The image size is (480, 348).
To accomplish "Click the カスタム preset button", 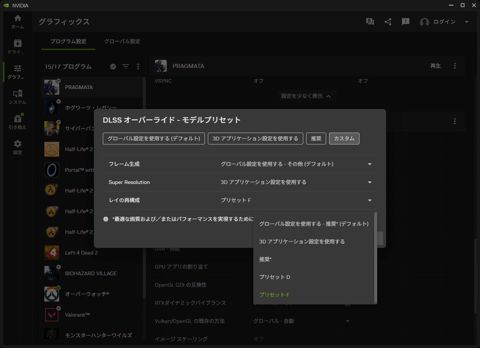I will pyautogui.click(x=344, y=139).
